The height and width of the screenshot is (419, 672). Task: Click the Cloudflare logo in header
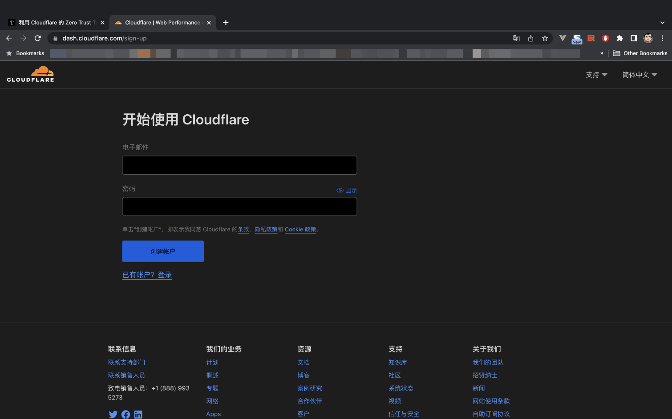click(x=30, y=74)
